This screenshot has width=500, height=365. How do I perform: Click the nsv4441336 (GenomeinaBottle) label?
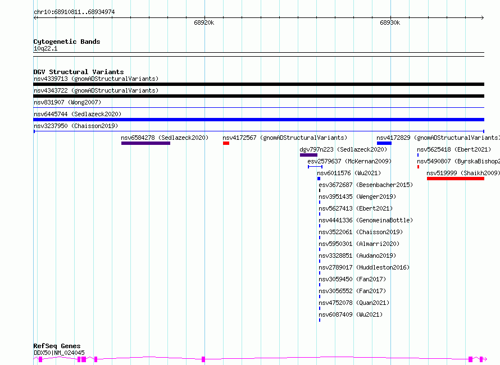[x=366, y=220]
